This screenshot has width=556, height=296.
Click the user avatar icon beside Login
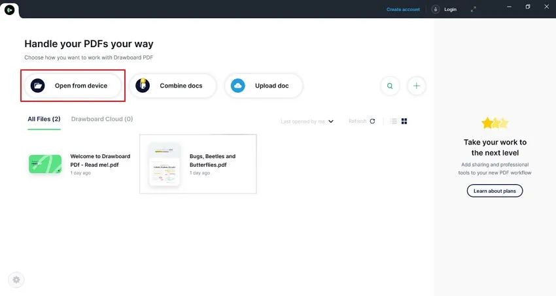point(436,10)
